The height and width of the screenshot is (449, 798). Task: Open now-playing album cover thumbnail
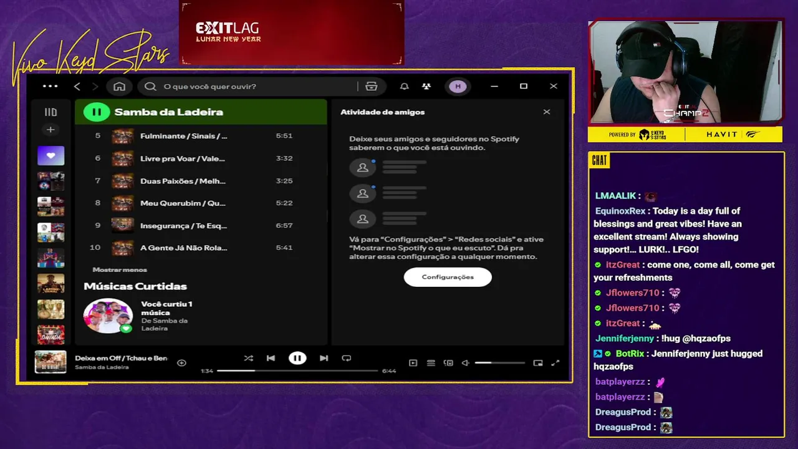click(50, 362)
